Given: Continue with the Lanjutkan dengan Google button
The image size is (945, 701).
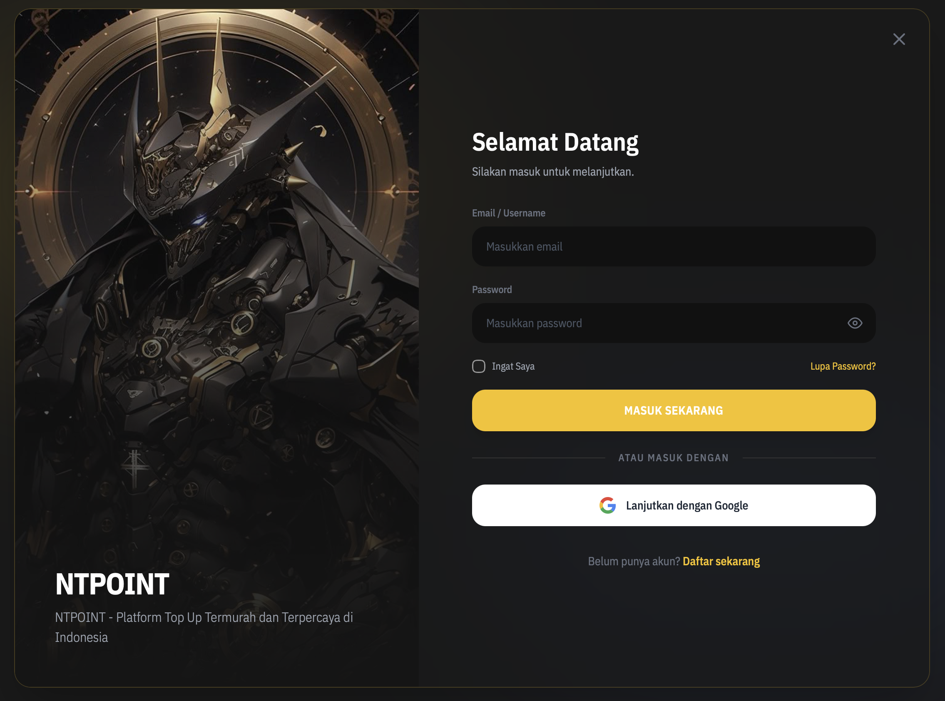Looking at the screenshot, I should tap(674, 505).
